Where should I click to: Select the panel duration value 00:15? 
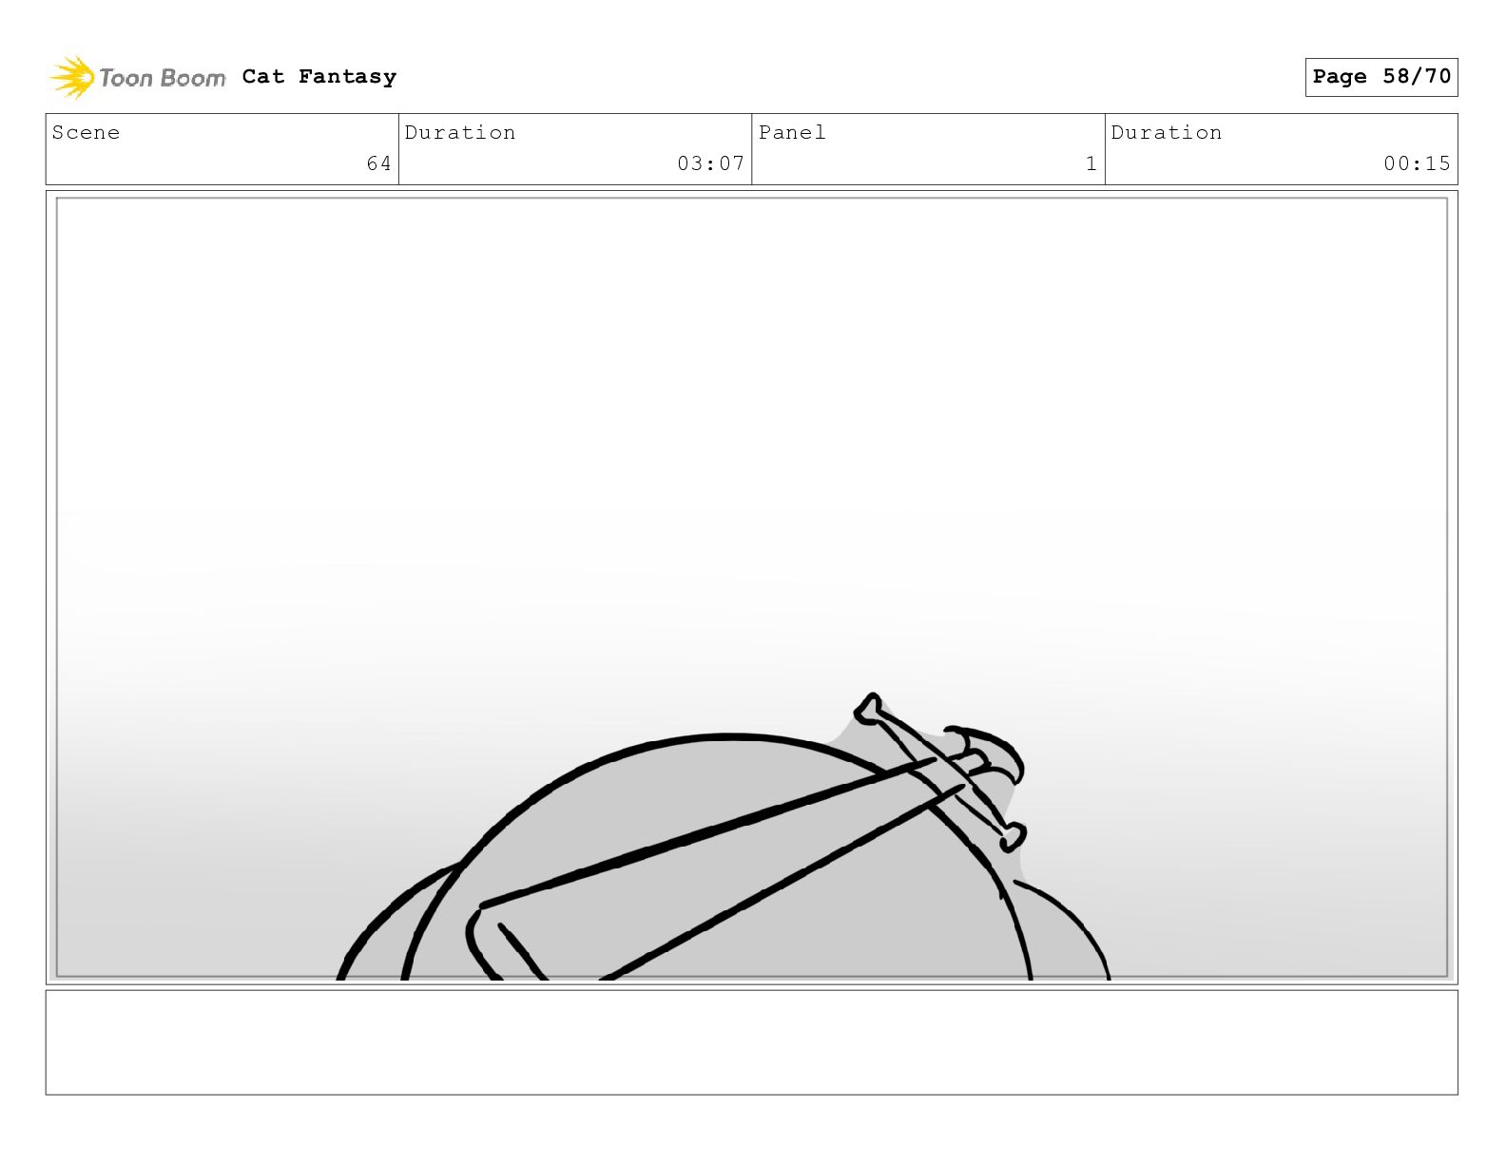click(1417, 163)
